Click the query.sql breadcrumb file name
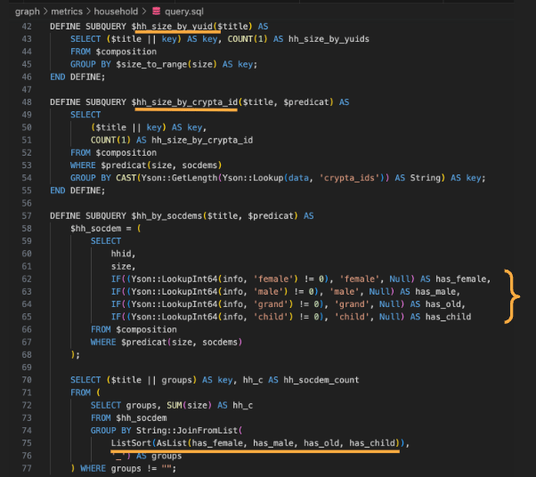The image size is (536, 477). (184, 12)
